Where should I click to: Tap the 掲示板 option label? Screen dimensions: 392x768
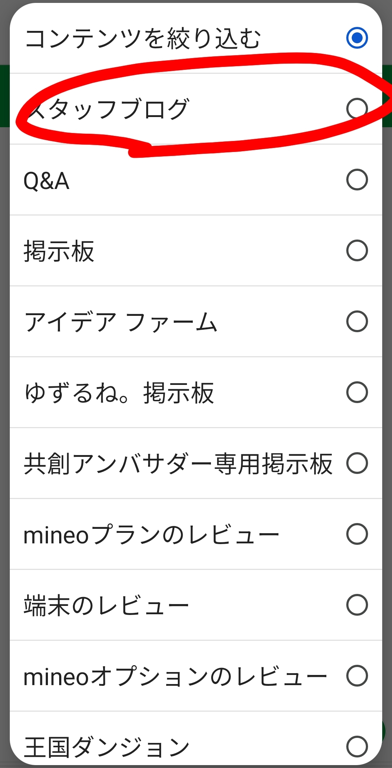59,251
